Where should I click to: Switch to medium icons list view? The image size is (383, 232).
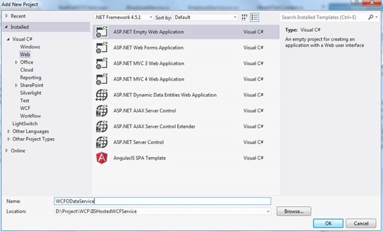tap(254, 17)
